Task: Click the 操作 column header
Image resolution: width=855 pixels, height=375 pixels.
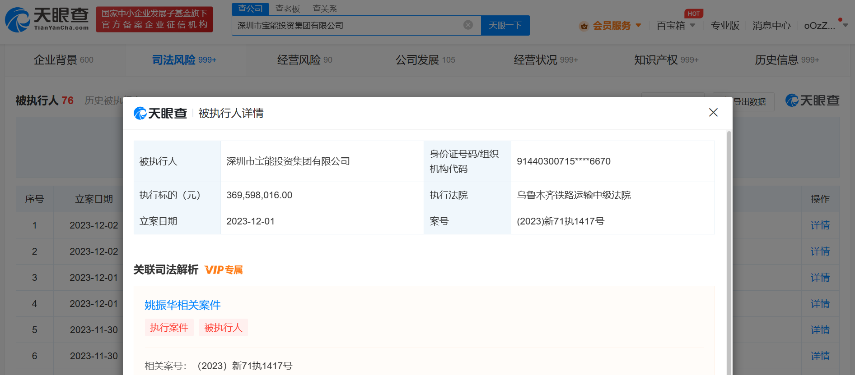Action: click(x=820, y=199)
